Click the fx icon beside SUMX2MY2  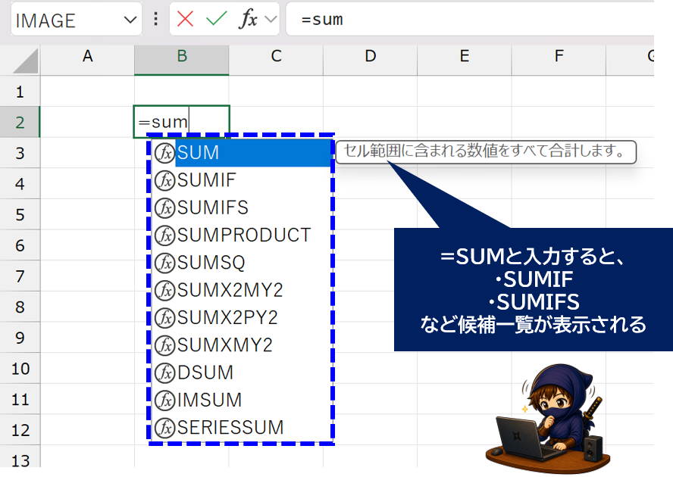pos(164,291)
